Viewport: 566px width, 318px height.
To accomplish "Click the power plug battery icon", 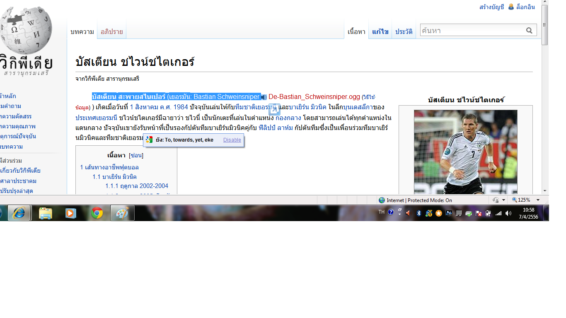I will 489,213.
